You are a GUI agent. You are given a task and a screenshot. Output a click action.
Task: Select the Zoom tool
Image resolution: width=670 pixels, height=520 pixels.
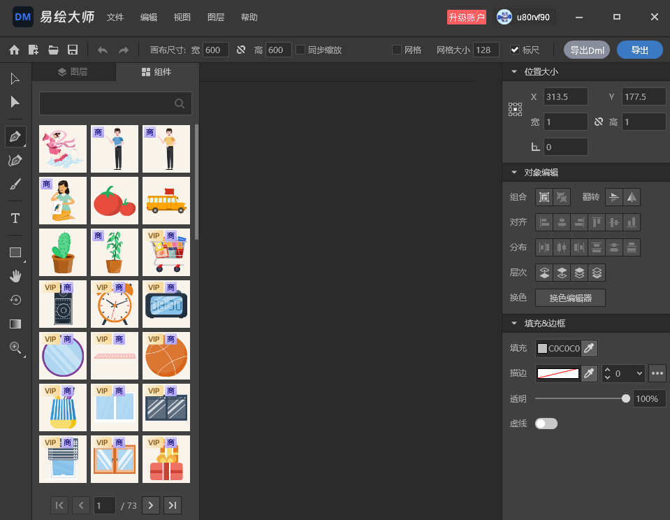point(15,347)
